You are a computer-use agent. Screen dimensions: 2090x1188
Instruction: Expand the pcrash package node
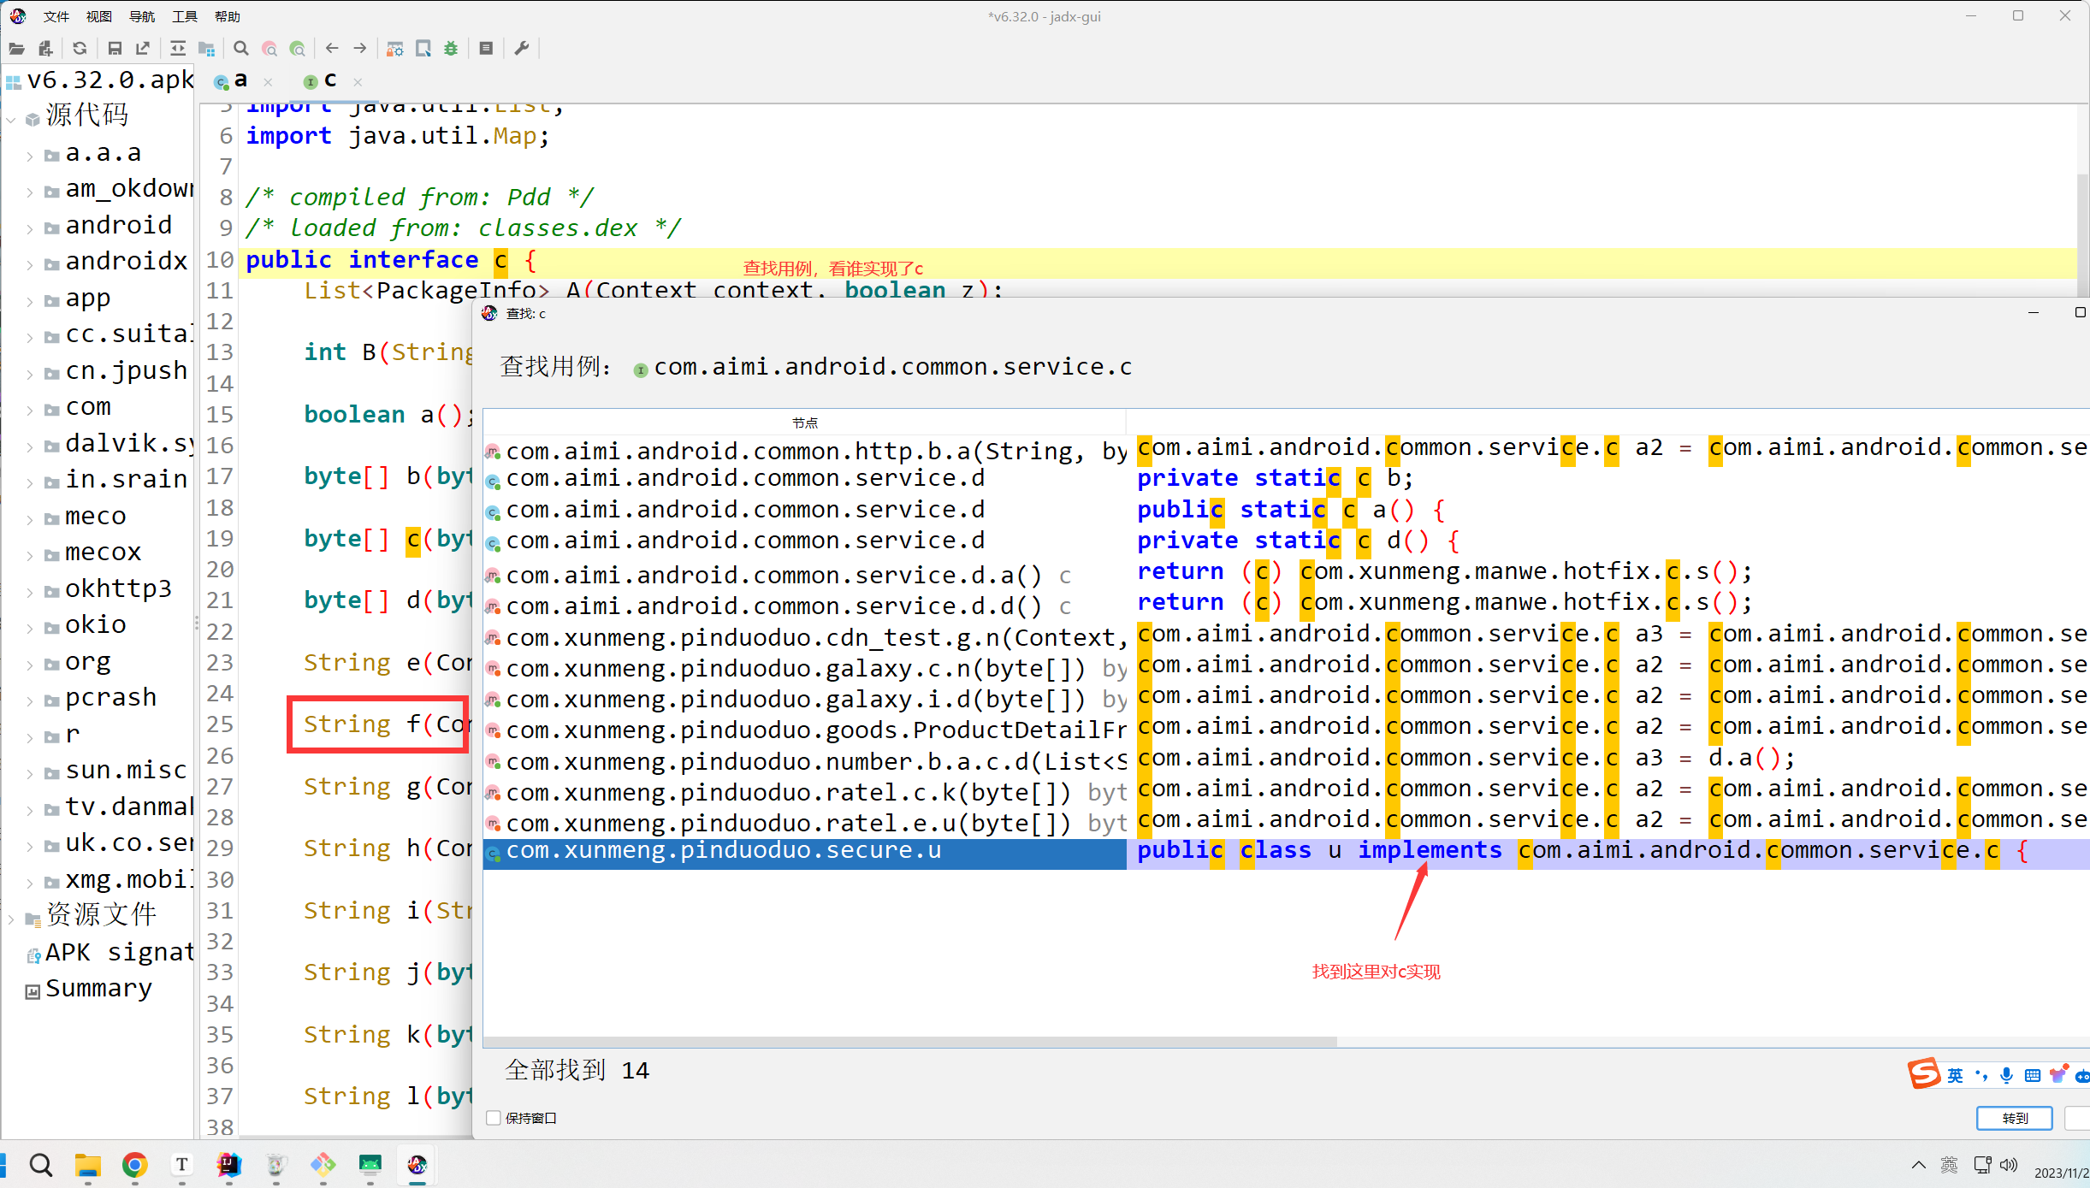pos(30,701)
